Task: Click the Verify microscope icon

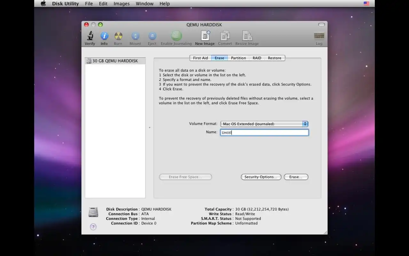Action: (x=90, y=36)
